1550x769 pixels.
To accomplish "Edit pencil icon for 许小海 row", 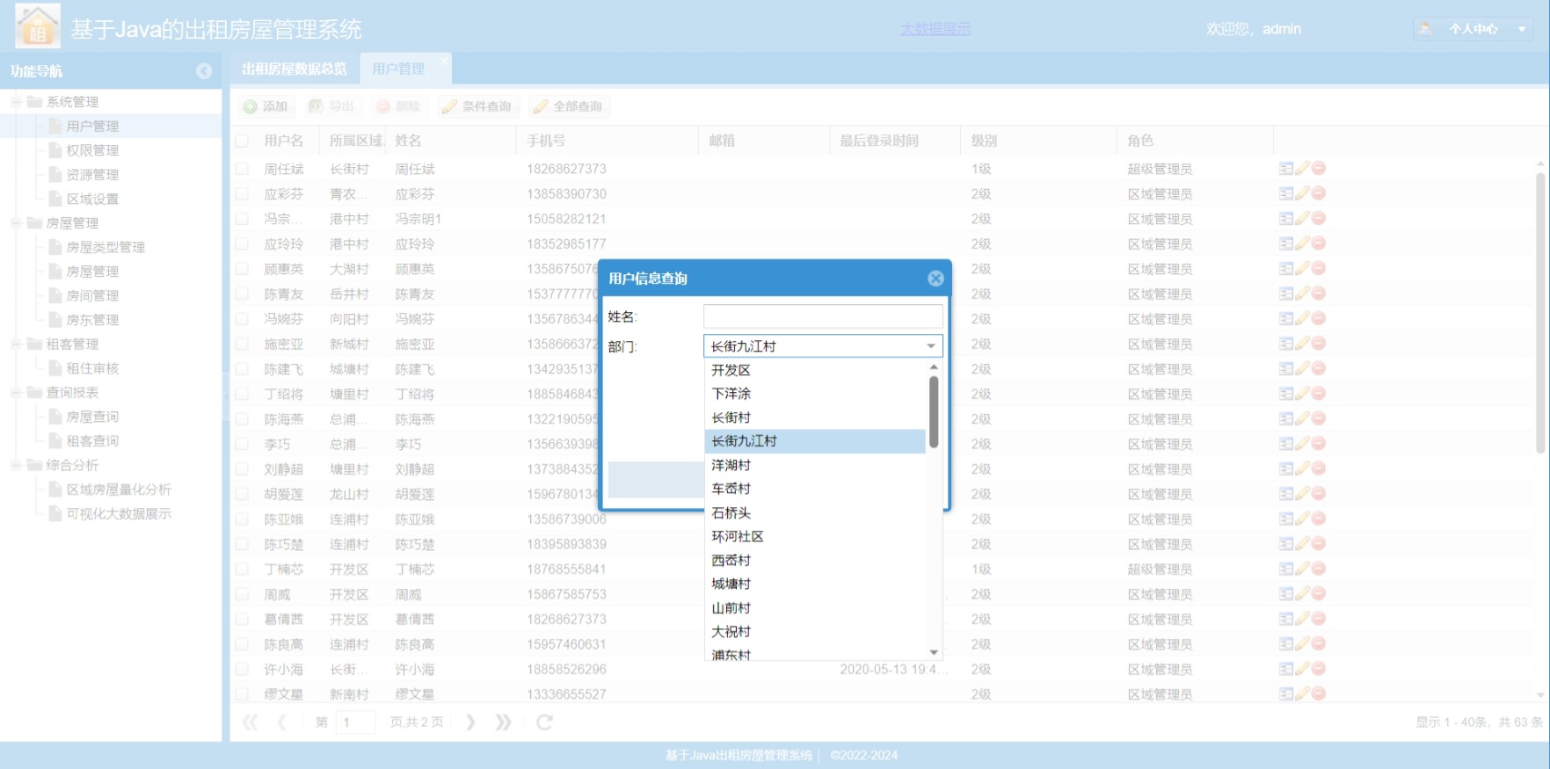I will [x=1302, y=669].
